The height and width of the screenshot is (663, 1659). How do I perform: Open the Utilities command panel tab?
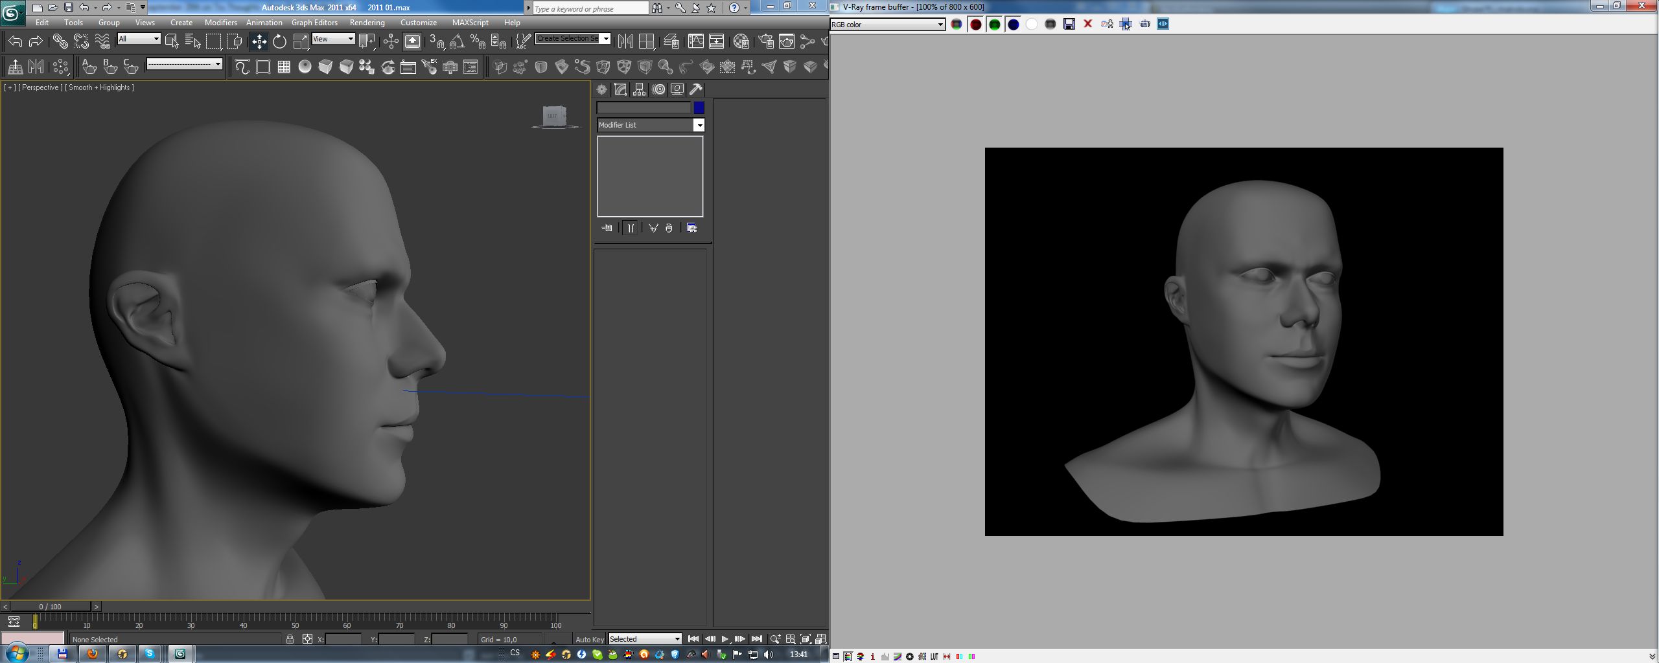point(696,89)
